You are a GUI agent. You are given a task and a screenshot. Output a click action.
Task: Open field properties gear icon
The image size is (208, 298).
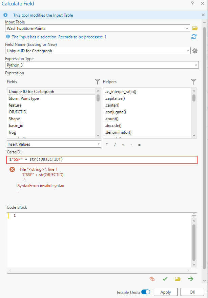[x=195, y=51]
